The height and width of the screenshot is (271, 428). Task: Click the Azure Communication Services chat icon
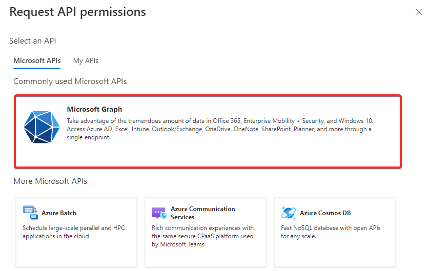coord(159,213)
